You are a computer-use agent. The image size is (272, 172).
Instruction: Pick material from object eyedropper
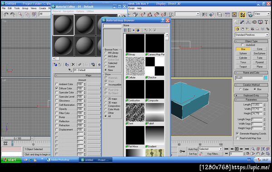click(70, 70)
